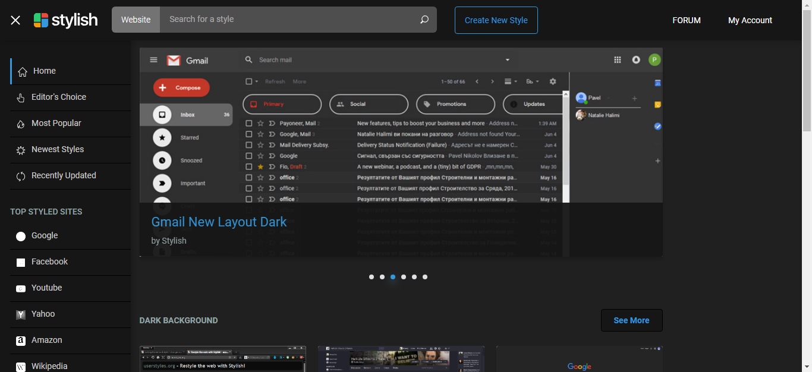Open the Google dark style thumbnail
Viewport: 812px width, 372px height.
tap(580, 359)
